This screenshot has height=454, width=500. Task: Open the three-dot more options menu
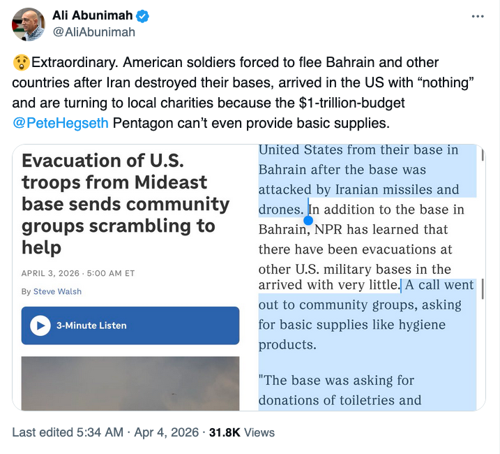(477, 15)
